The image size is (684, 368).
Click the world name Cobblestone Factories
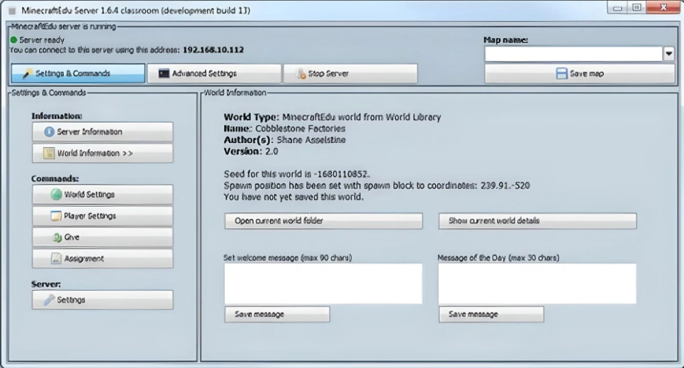[x=300, y=129]
